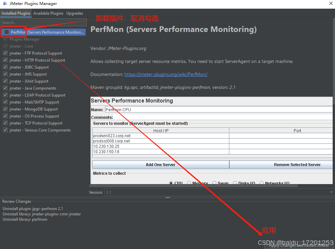This screenshot has width=335, height=249.
Task: Select the 10.230.150.18 host row
Action: tap(161, 152)
